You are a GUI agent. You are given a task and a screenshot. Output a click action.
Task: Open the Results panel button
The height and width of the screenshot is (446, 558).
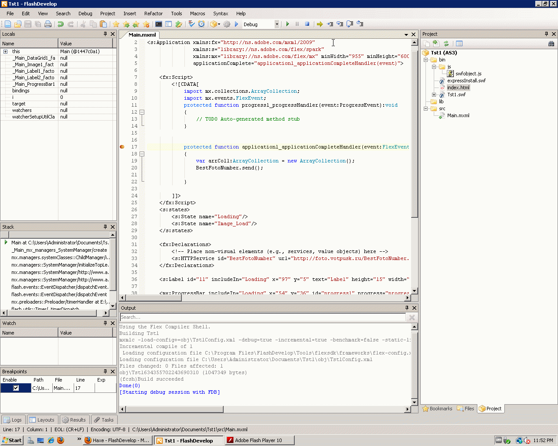pos(74,420)
